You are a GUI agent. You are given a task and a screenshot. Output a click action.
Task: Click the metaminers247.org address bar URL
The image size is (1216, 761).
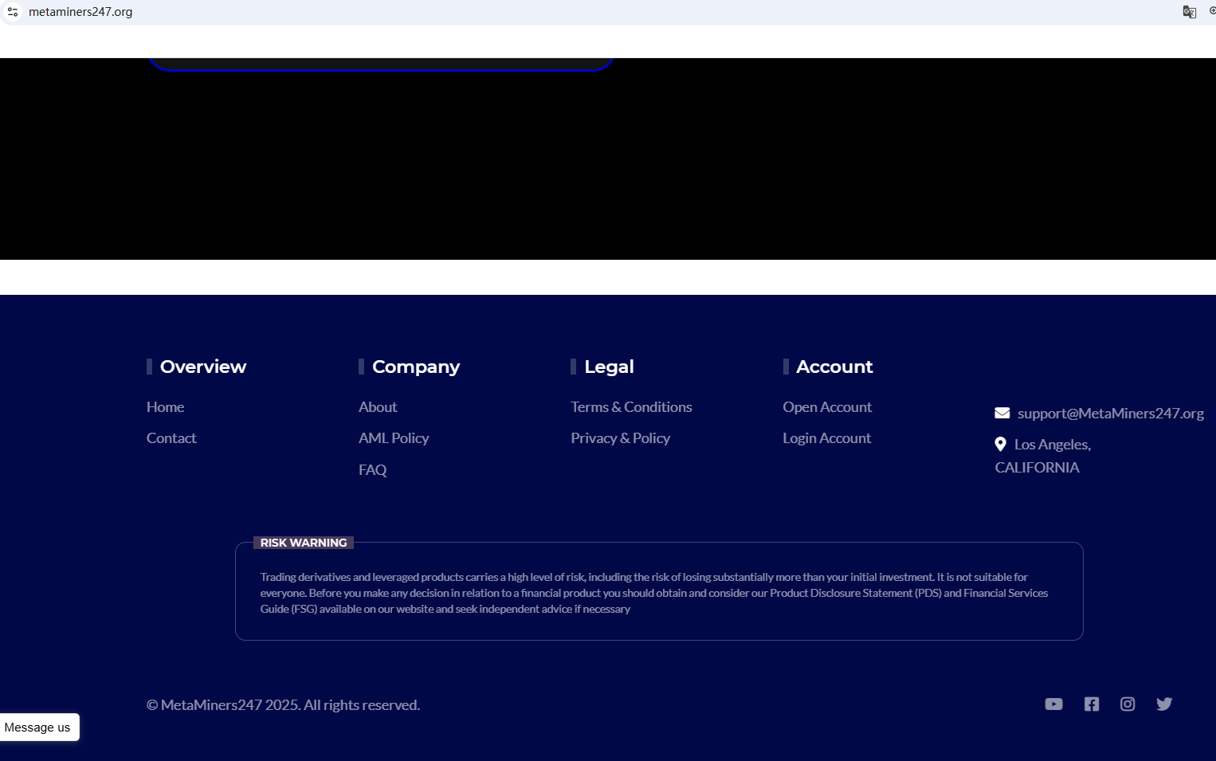click(x=80, y=12)
